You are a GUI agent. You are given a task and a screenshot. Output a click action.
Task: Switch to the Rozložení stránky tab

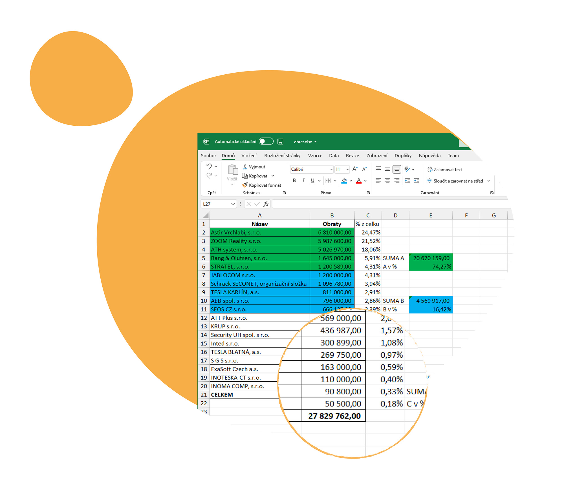(282, 155)
